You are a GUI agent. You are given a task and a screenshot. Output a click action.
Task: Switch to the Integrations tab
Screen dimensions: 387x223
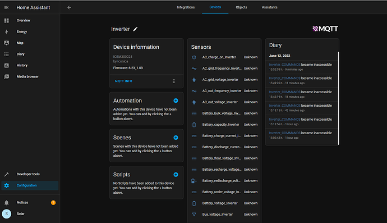(186, 7)
